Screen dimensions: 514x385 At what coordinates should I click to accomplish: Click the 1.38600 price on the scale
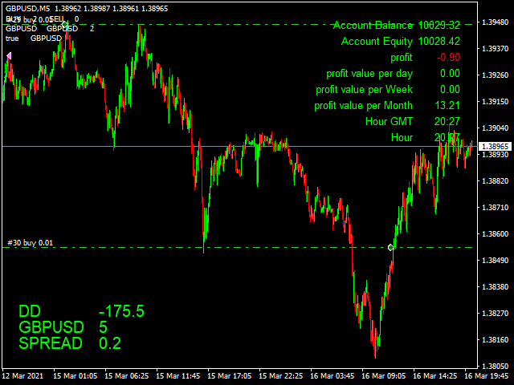tap(495, 234)
